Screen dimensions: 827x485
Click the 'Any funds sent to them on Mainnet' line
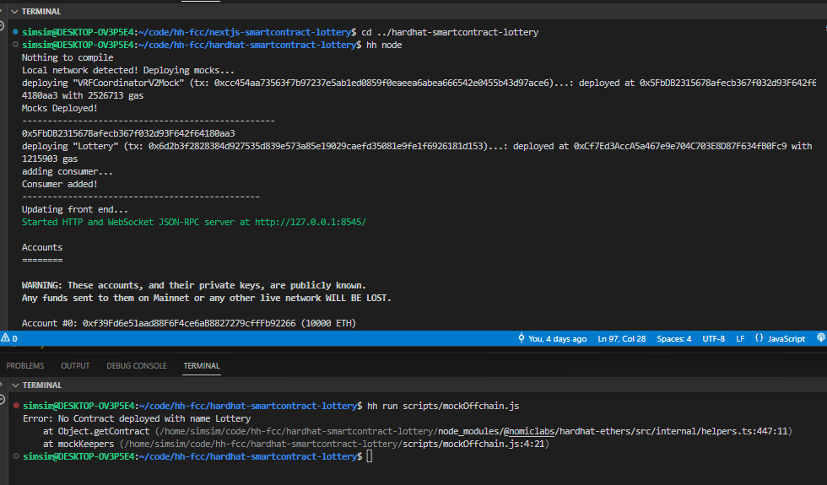(206, 298)
